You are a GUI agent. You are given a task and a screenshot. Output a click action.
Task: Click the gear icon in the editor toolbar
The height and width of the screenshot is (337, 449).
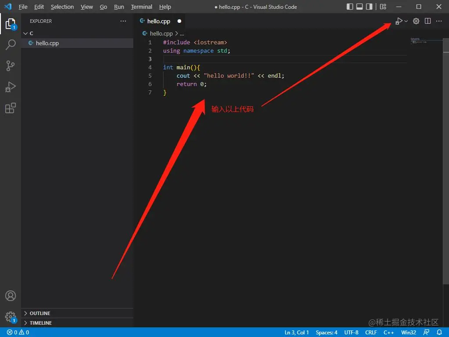tap(416, 21)
